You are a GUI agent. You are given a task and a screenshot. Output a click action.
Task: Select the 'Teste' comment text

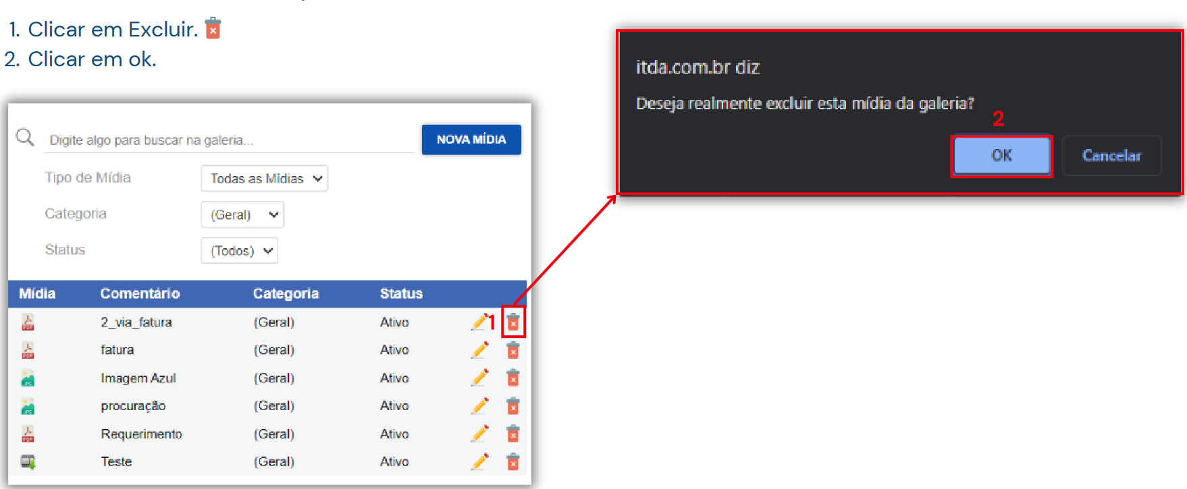pos(116,462)
